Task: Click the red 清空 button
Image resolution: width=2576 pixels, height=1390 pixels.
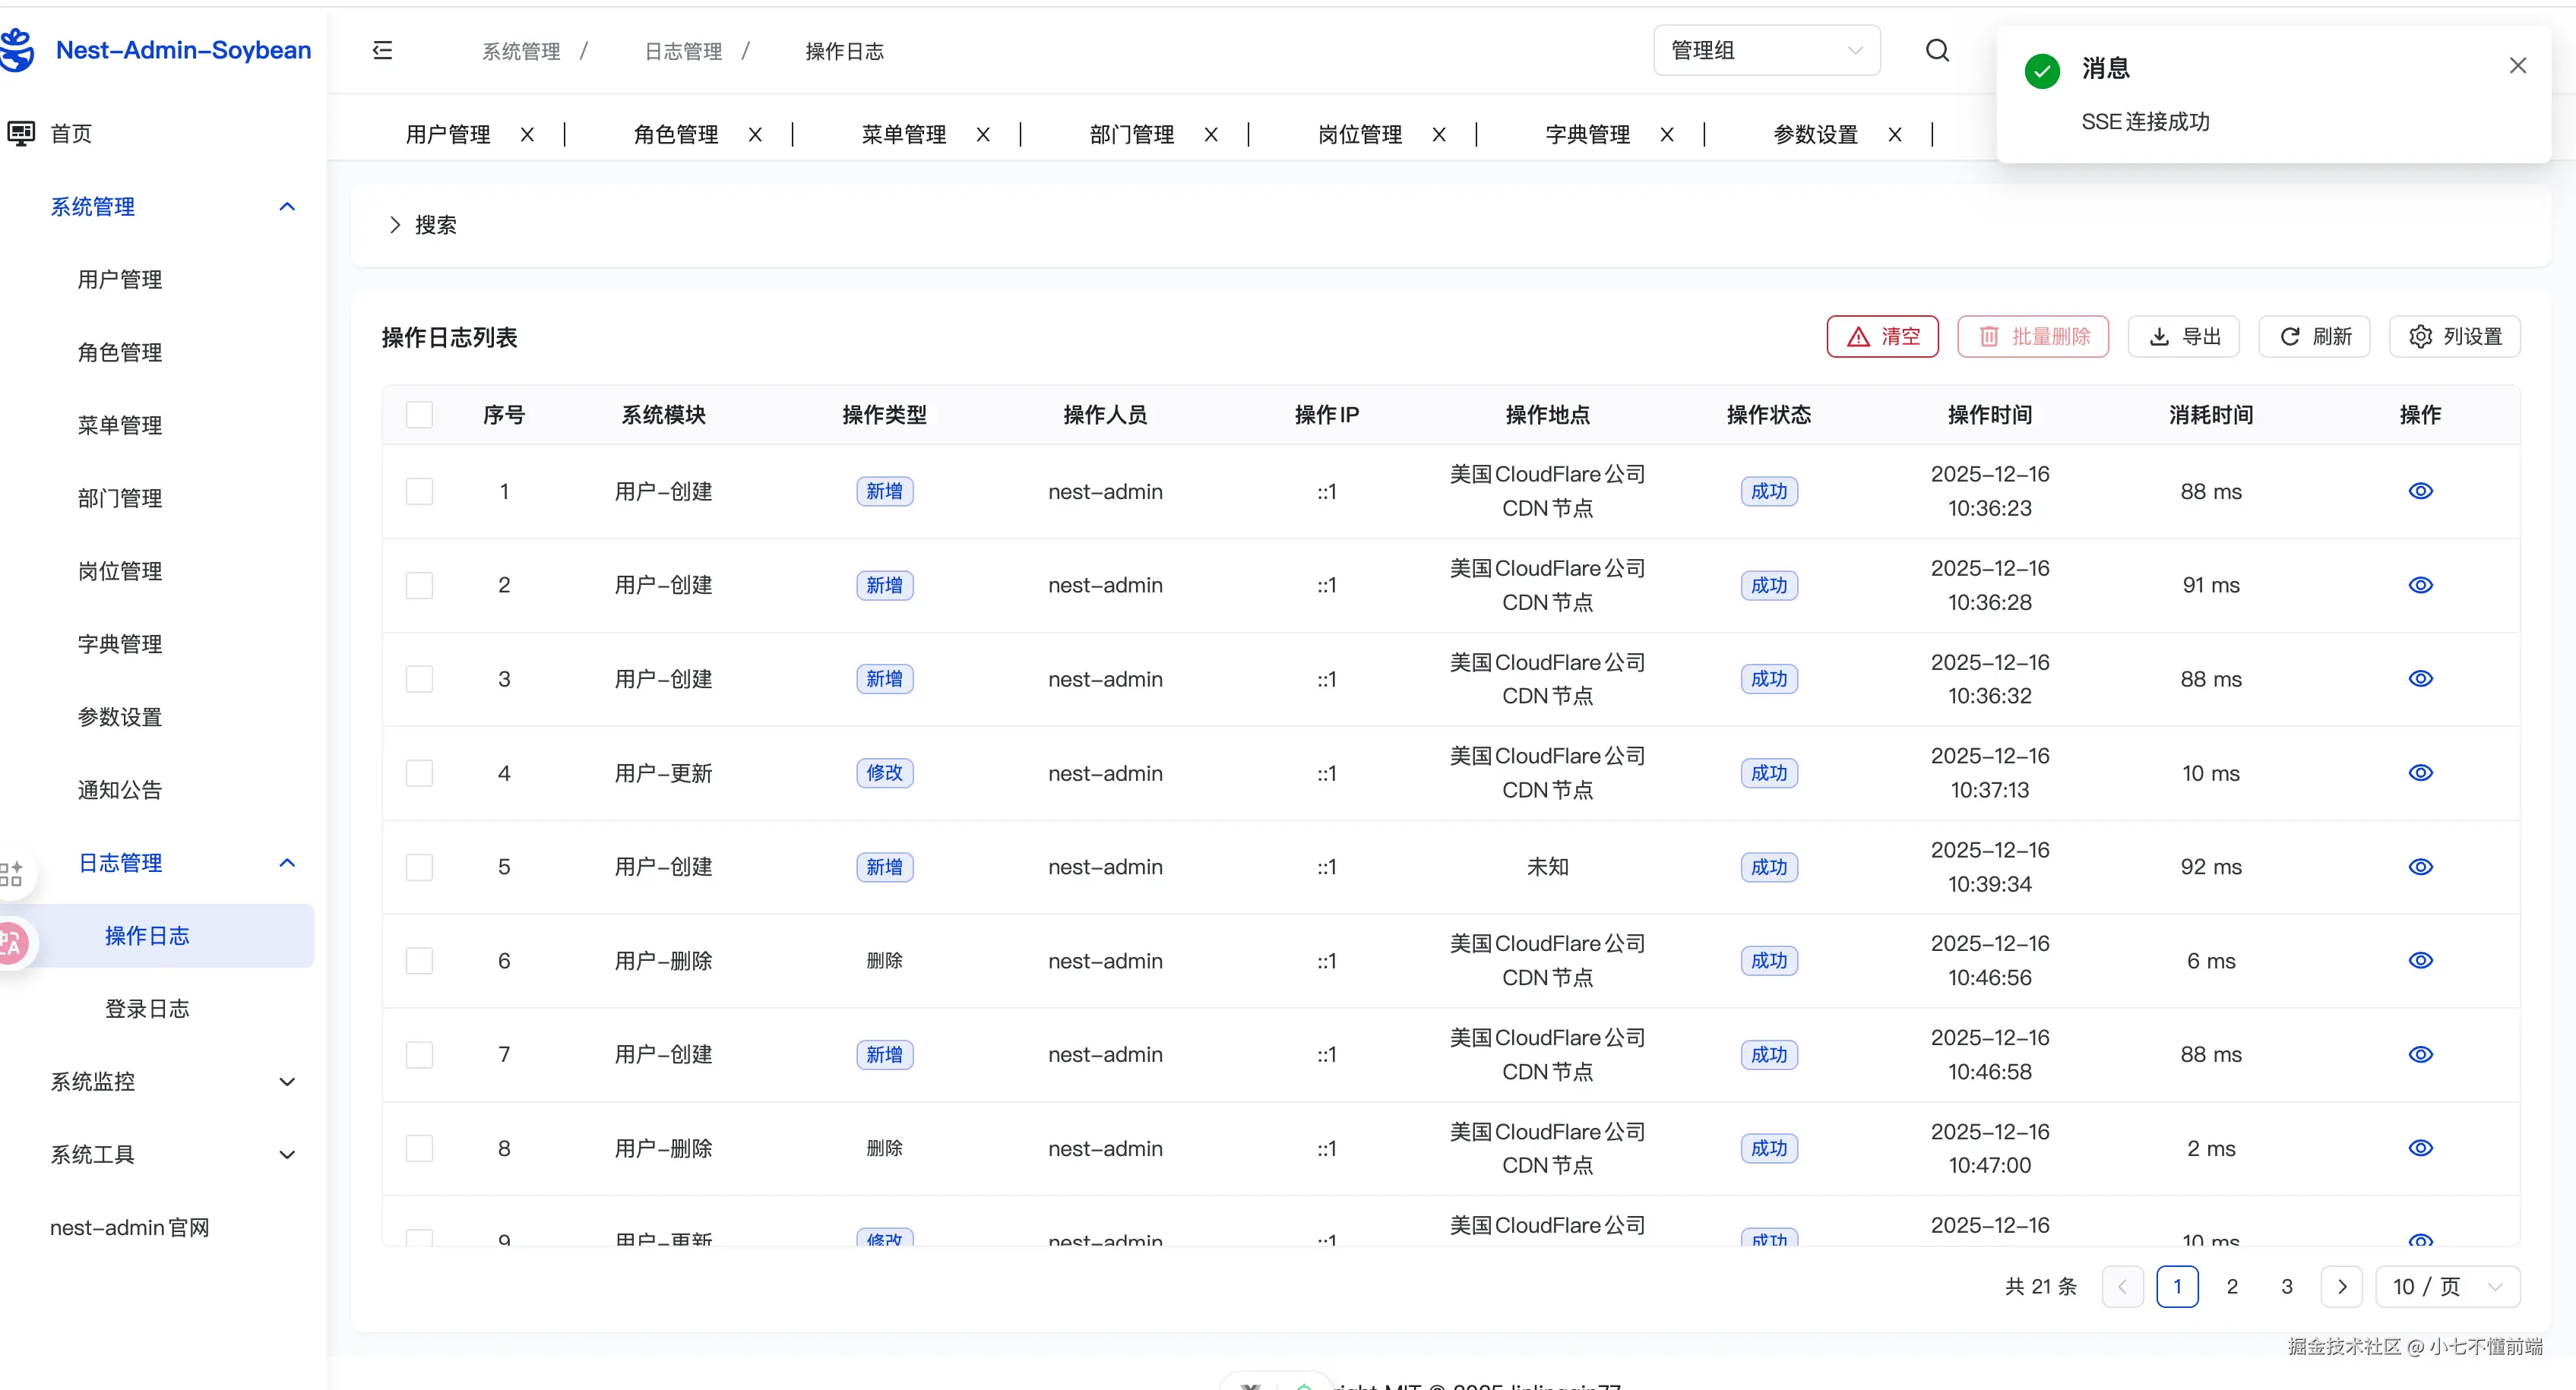Action: [1882, 336]
